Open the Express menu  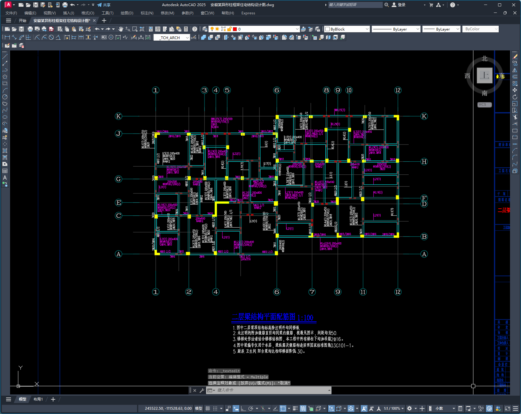tap(248, 13)
